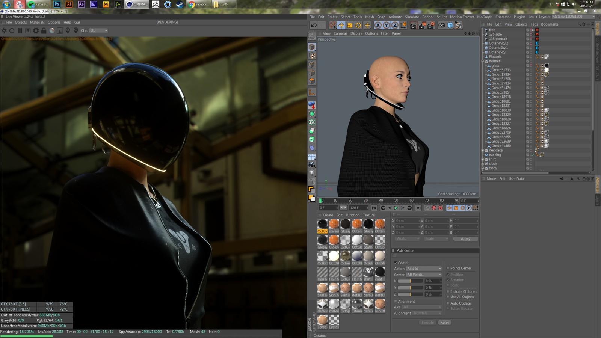Restart the Live Viewer render

pyautogui.click(x=12, y=30)
